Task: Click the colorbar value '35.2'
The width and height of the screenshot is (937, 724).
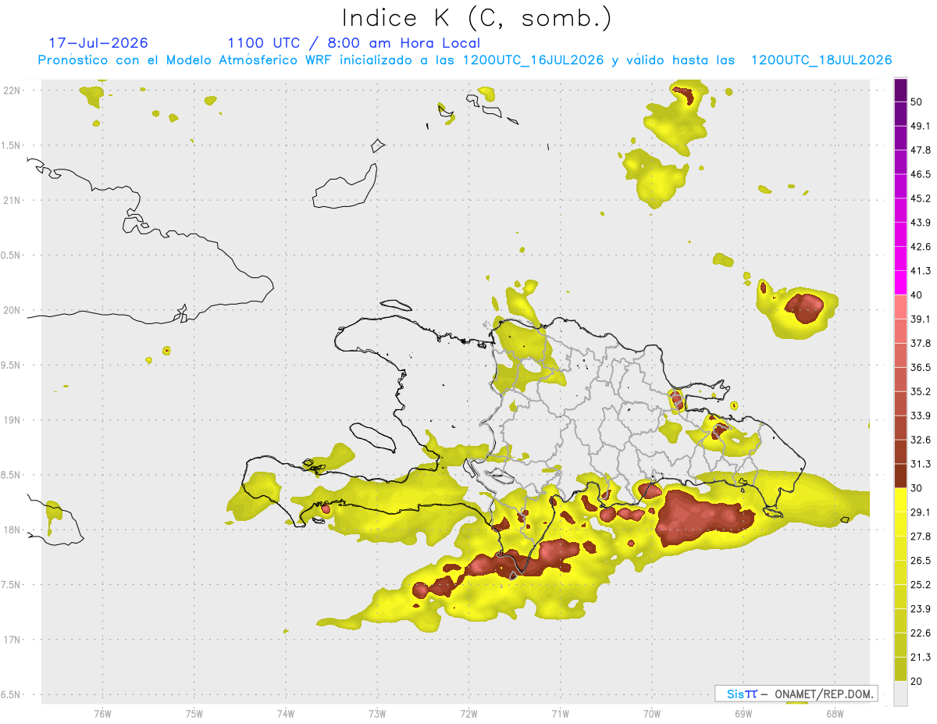Action: (x=921, y=391)
